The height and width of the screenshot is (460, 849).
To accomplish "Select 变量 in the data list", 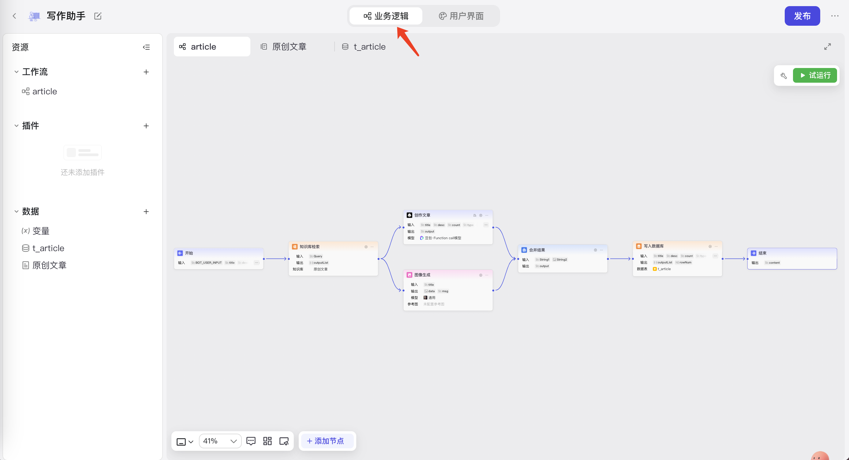I will click(x=40, y=231).
